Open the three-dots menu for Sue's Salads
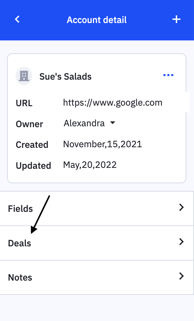This screenshot has height=321, width=194. [168, 76]
